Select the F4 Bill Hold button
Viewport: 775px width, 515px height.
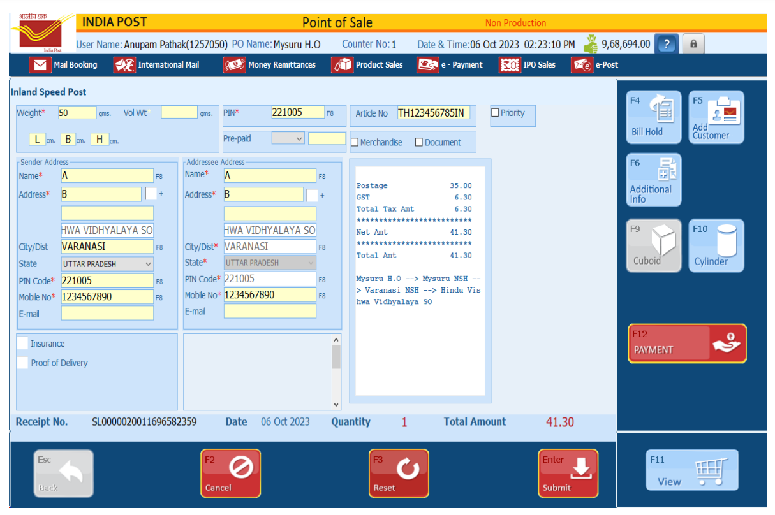(653, 117)
